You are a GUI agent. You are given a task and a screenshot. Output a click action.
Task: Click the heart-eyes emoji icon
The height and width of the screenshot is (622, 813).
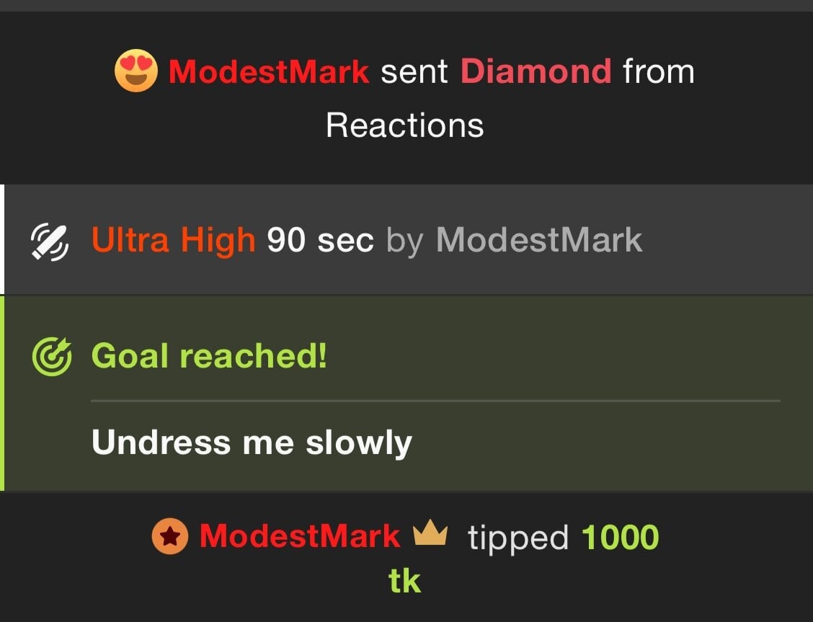135,71
